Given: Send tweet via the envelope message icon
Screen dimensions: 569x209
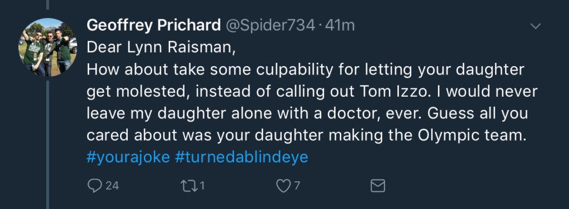Looking at the screenshot, I should tap(377, 186).
